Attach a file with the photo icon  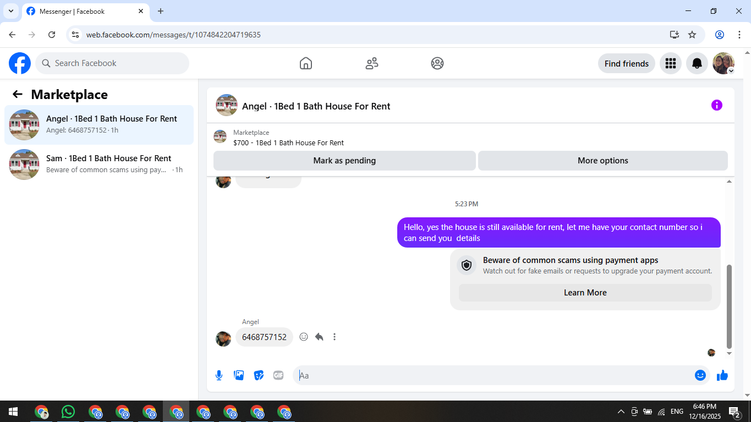coord(239,375)
